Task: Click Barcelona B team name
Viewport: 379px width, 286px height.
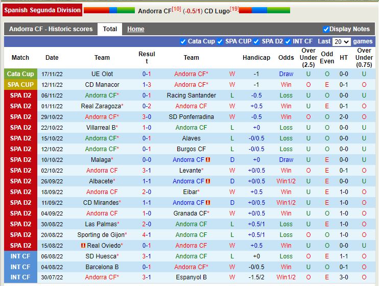Action: point(102,267)
